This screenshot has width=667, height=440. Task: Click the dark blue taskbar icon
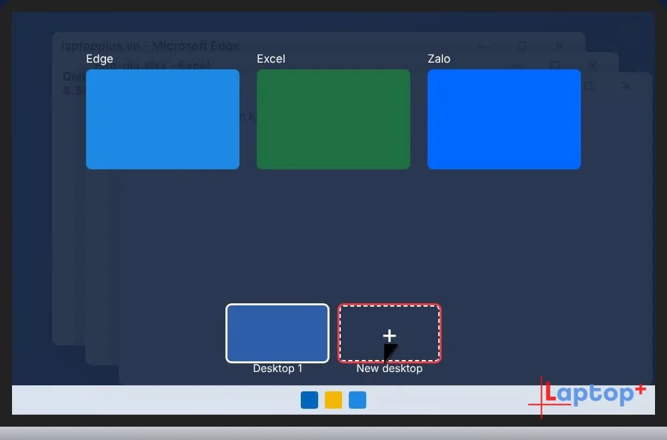pos(309,400)
